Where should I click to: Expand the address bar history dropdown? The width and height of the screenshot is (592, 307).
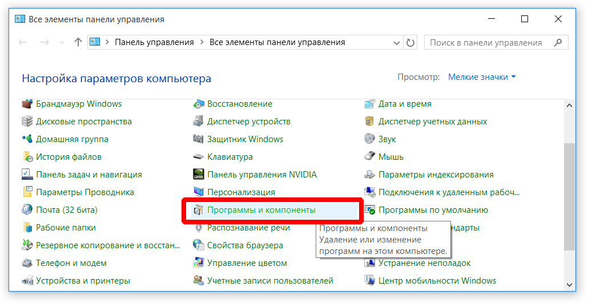[x=397, y=43]
